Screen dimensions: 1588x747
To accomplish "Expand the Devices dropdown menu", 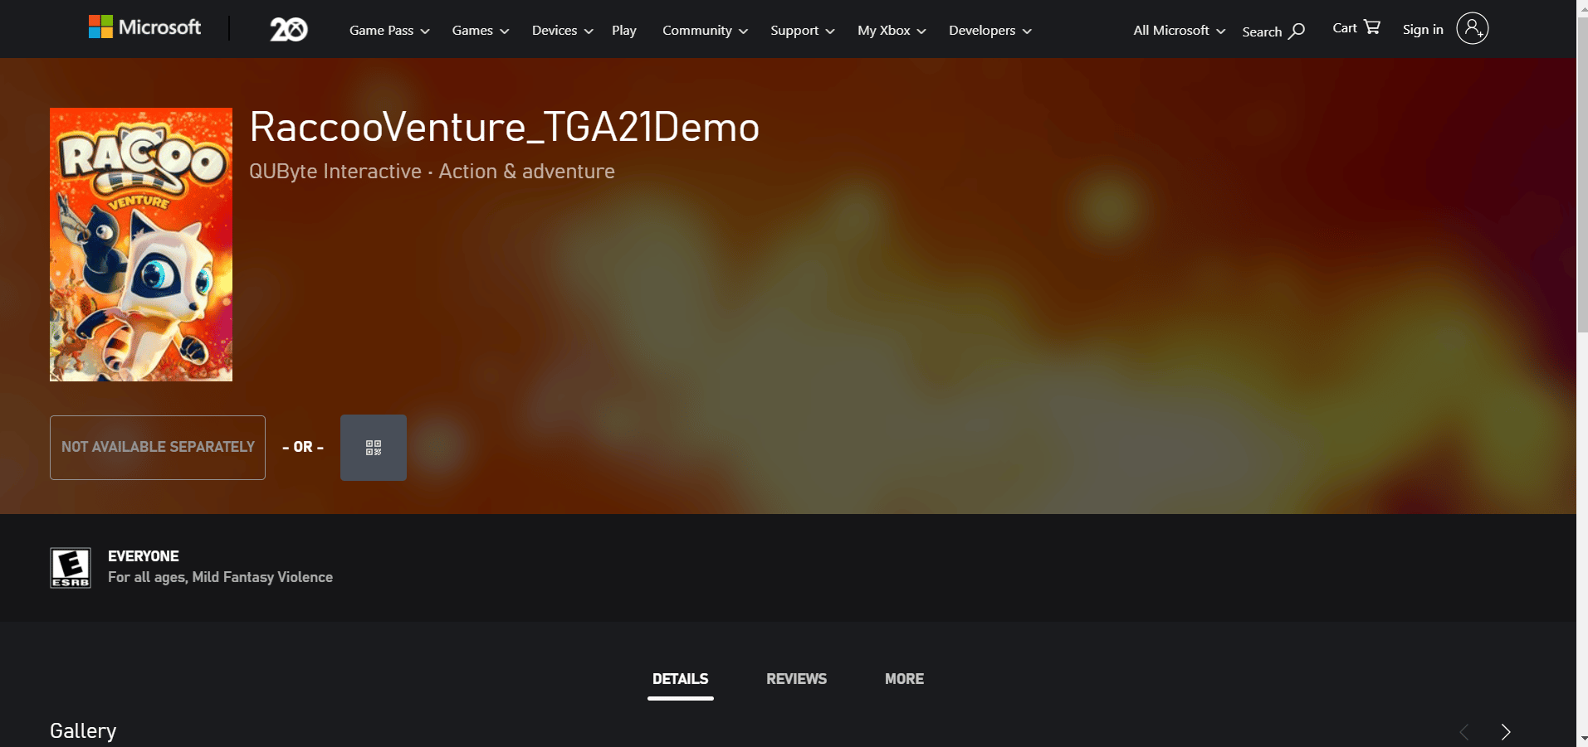I will 562,31.
